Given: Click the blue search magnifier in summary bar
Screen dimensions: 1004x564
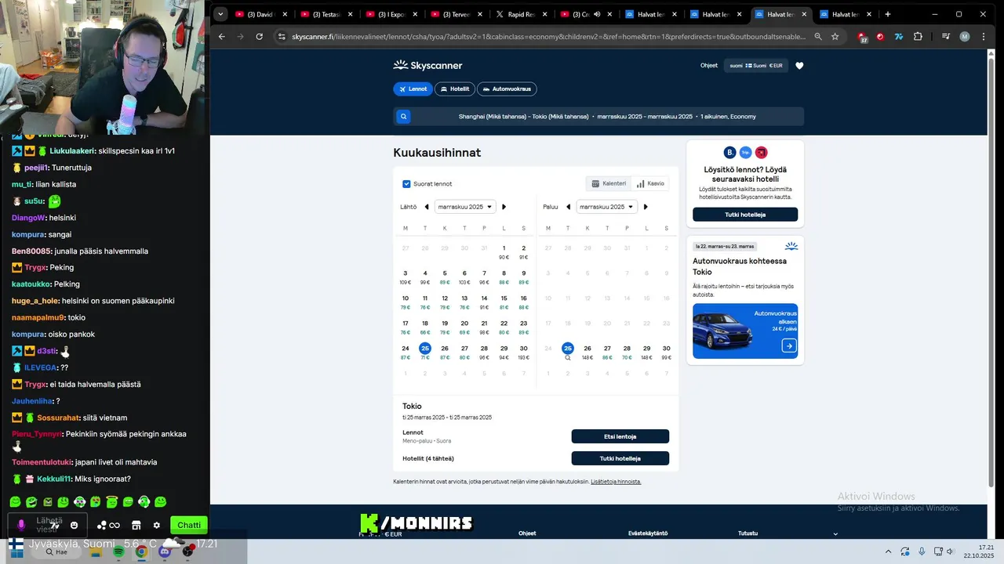Looking at the screenshot, I should (403, 117).
